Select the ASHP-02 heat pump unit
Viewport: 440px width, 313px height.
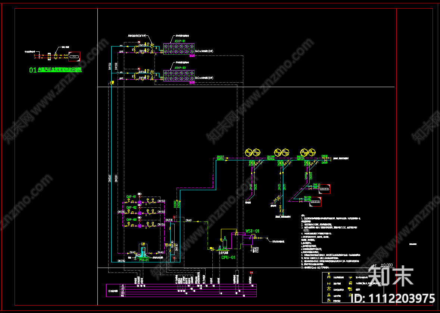pyautogui.click(x=179, y=76)
